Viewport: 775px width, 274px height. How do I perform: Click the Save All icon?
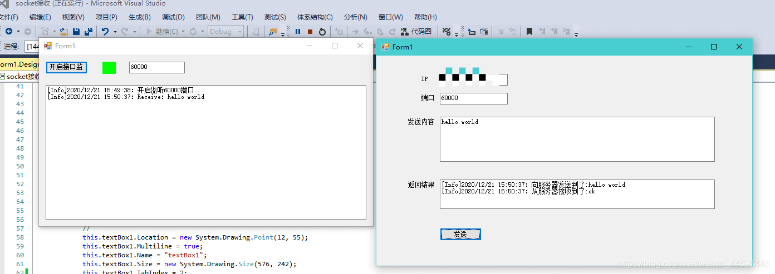click(88, 32)
